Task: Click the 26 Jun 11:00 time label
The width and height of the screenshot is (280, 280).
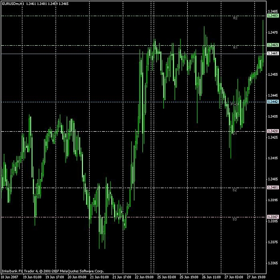Action: coord(211,277)
